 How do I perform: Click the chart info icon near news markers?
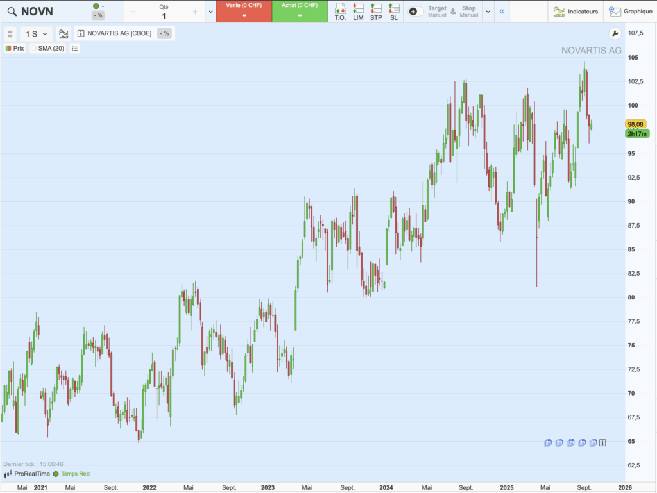tap(601, 442)
